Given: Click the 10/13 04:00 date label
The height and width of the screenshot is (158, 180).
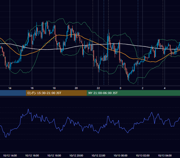Looking at the screenshot, I should click(x=165, y=155).
